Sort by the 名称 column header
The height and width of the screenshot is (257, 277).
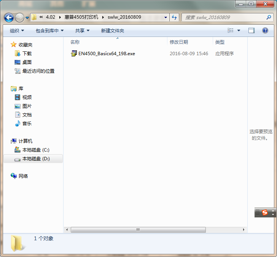(75, 42)
